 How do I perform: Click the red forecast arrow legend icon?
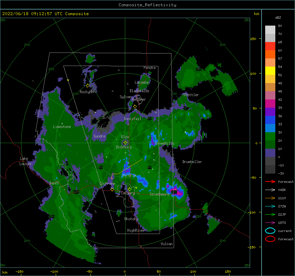[x=270, y=181]
